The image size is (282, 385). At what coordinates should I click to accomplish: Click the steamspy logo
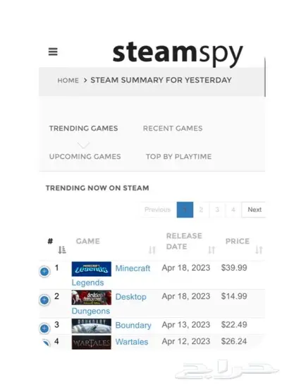(x=178, y=53)
